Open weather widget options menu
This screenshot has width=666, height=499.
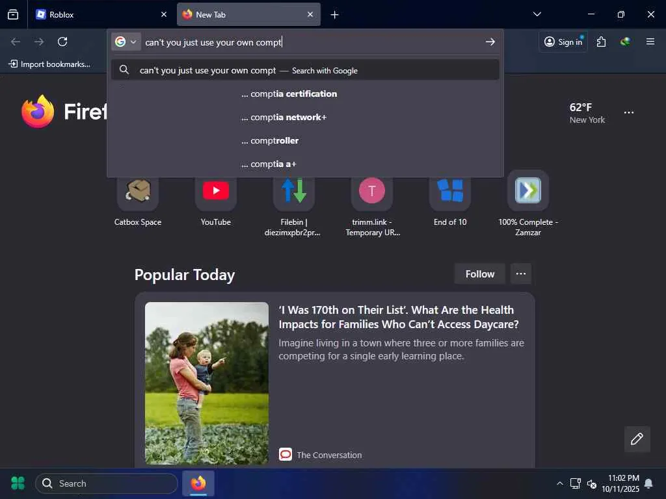pos(629,112)
